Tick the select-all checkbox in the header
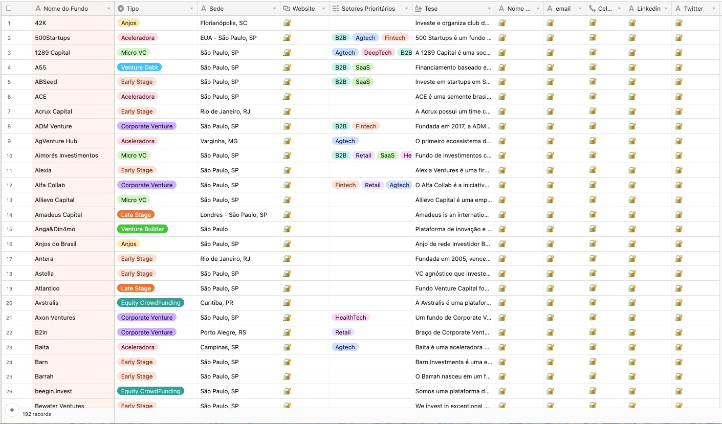This screenshot has width=722, height=424. pyautogui.click(x=9, y=8)
